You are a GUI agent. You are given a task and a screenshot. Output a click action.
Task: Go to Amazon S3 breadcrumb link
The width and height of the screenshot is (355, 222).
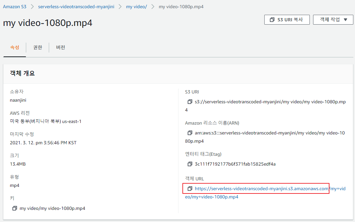click(15, 7)
